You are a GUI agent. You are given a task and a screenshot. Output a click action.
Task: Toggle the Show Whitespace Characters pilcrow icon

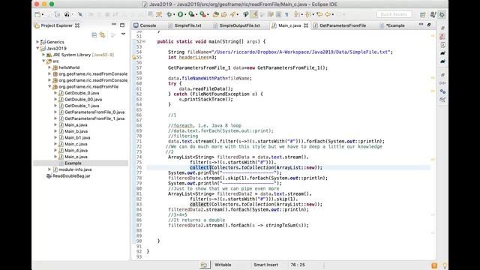click(286, 14)
